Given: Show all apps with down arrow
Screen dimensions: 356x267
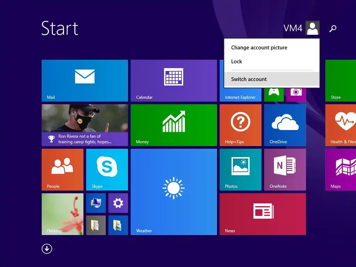Looking at the screenshot, I should [x=47, y=249].
